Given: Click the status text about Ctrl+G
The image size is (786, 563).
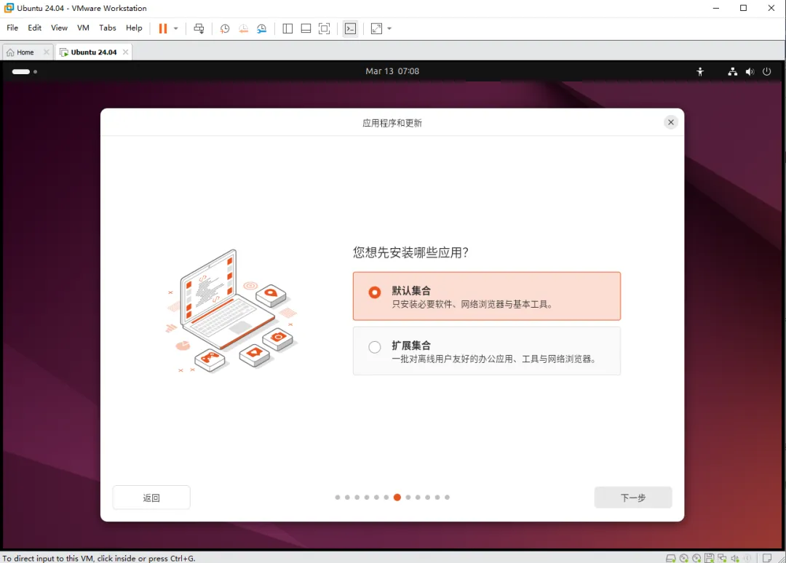Looking at the screenshot, I should [99, 558].
